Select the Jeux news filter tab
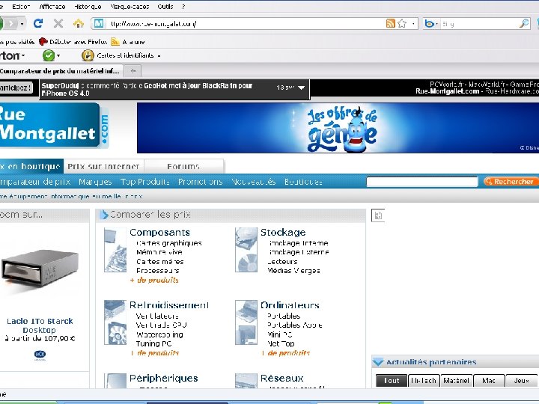 (522, 381)
